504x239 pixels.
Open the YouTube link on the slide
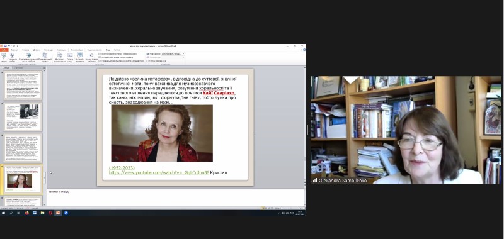pyautogui.click(x=159, y=172)
